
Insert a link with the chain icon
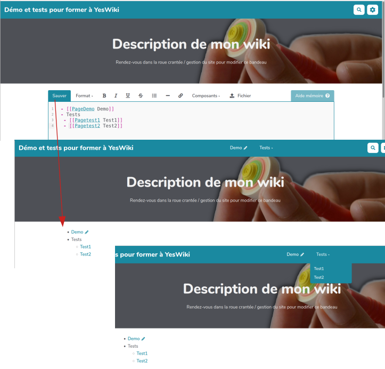181,96
